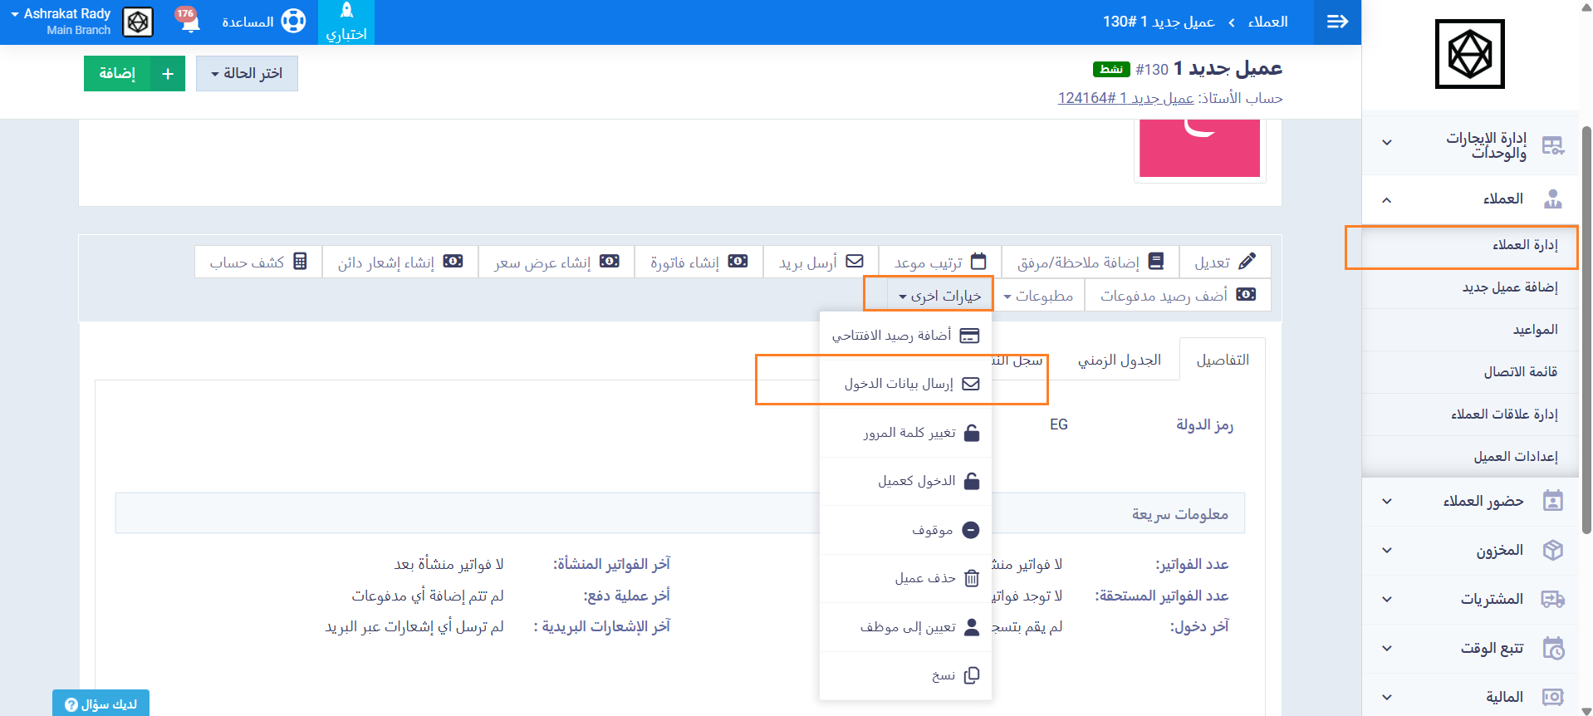This screenshot has height=716, width=1593.
Task: Open the عميل جديد 1 #124164 account link
Action: click(x=1125, y=98)
